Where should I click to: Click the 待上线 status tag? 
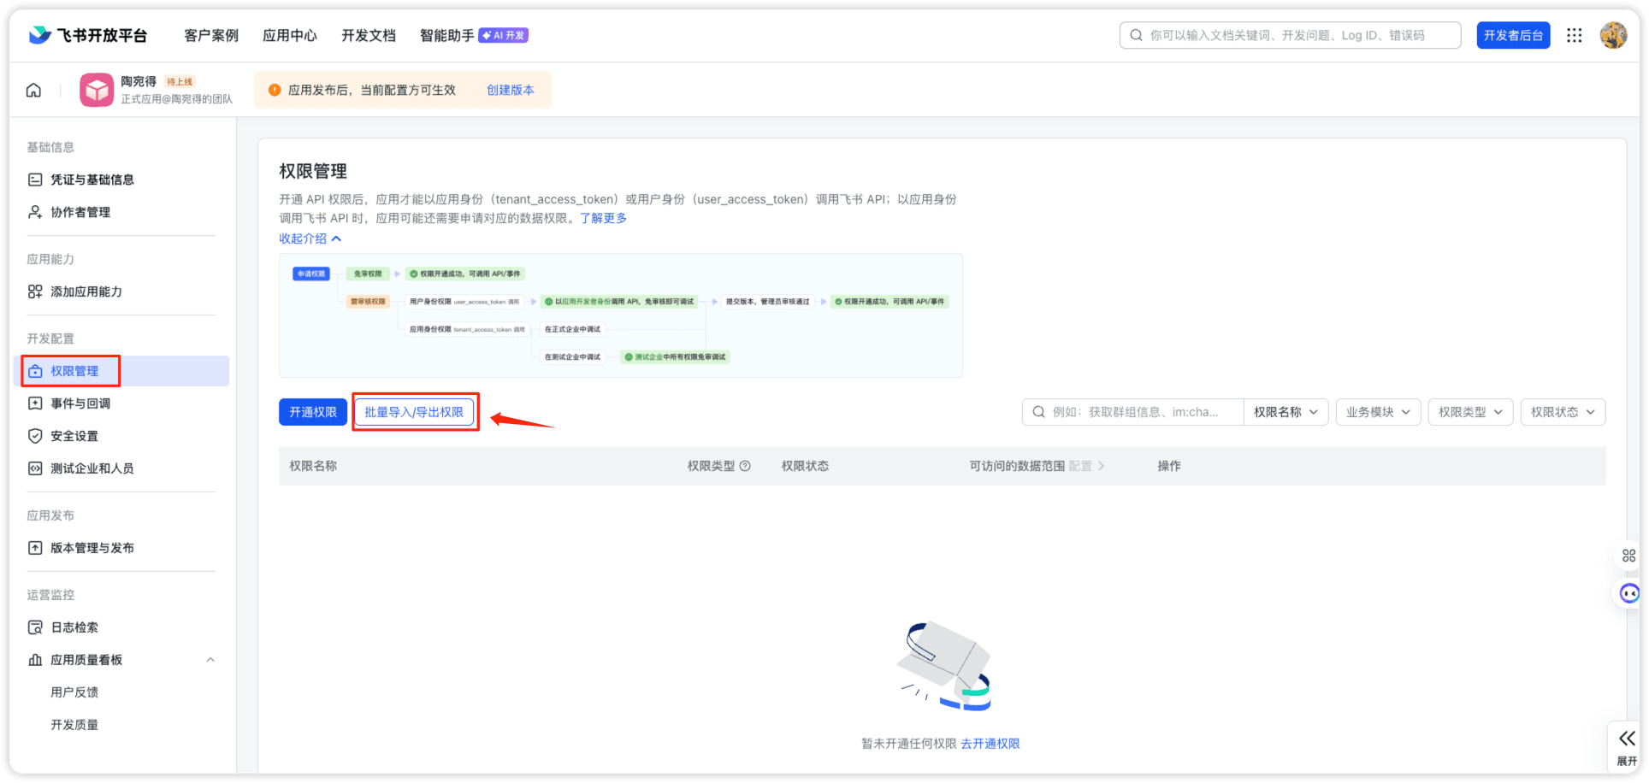point(180,82)
